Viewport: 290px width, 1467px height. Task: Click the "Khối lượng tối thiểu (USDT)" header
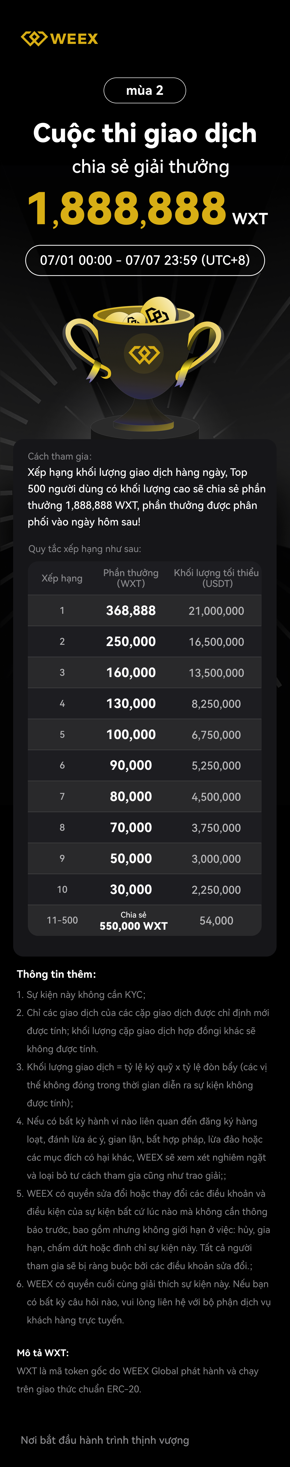pos(216,578)
